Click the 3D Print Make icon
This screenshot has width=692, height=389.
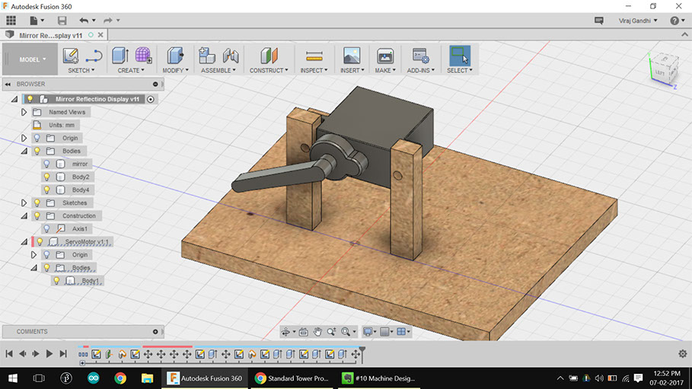[385, 56]
